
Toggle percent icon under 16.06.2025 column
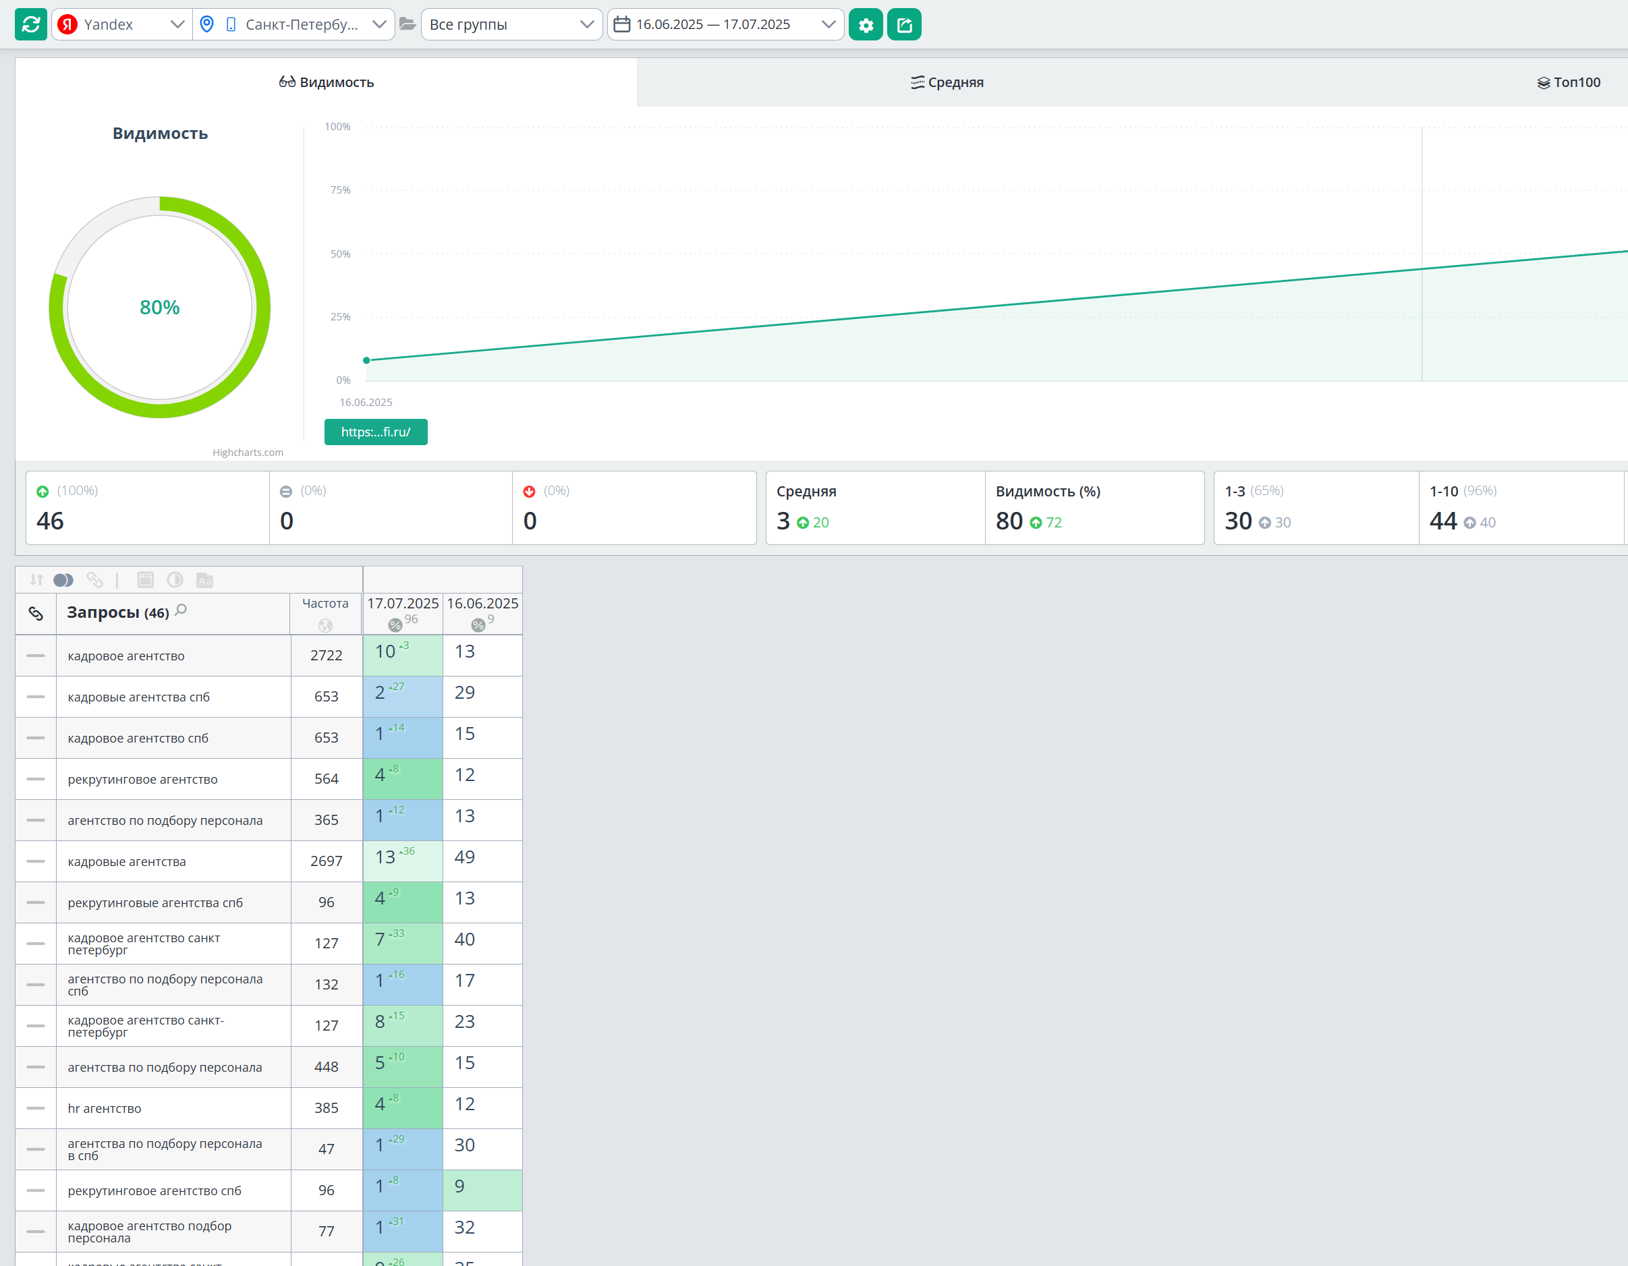point(478,625)
